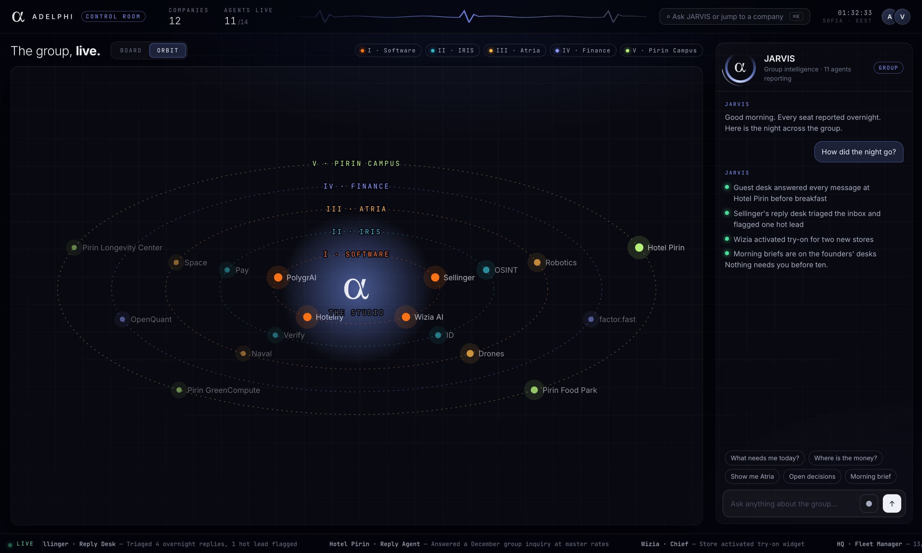Select the OpenQuant node
This screenshot has height=553, width=922.
122,319
